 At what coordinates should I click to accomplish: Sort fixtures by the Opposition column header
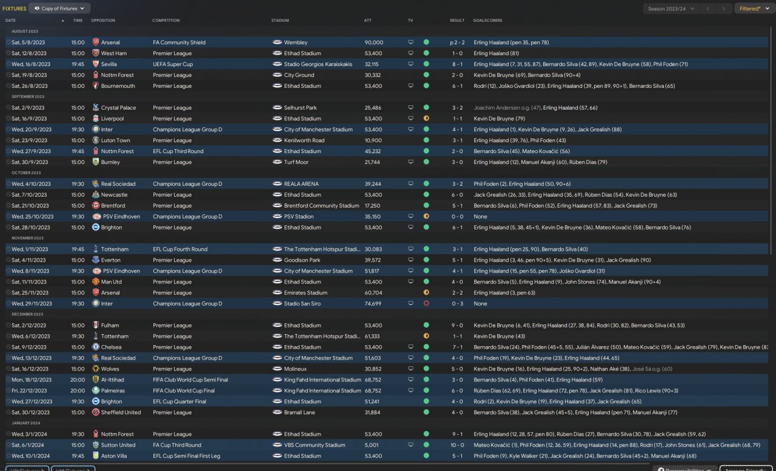[103, 21]
